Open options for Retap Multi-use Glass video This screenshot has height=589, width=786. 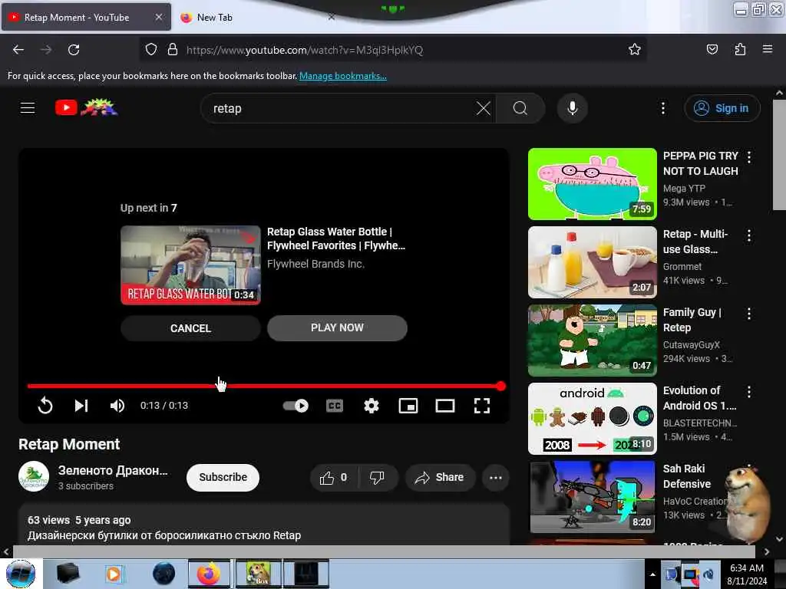coord(749,235)
